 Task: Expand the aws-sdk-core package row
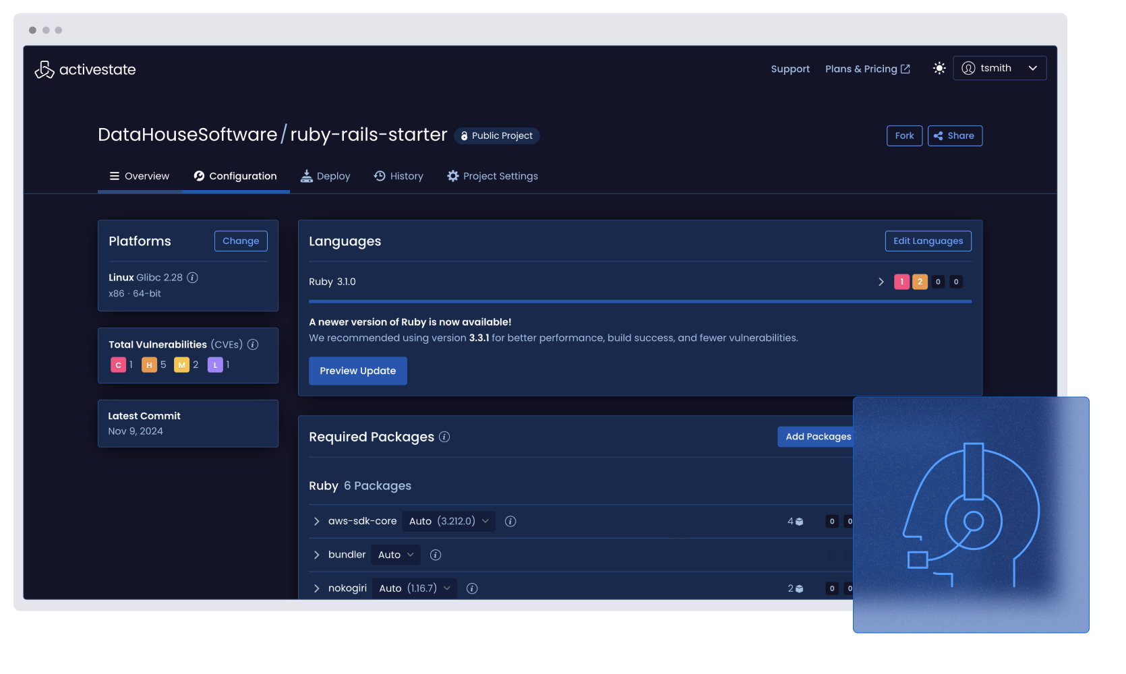(x=316, y=521)
